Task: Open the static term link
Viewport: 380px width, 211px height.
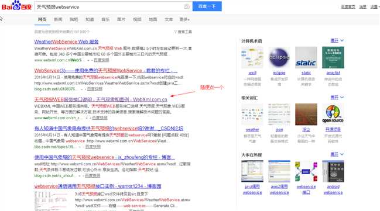Action: 306,72
